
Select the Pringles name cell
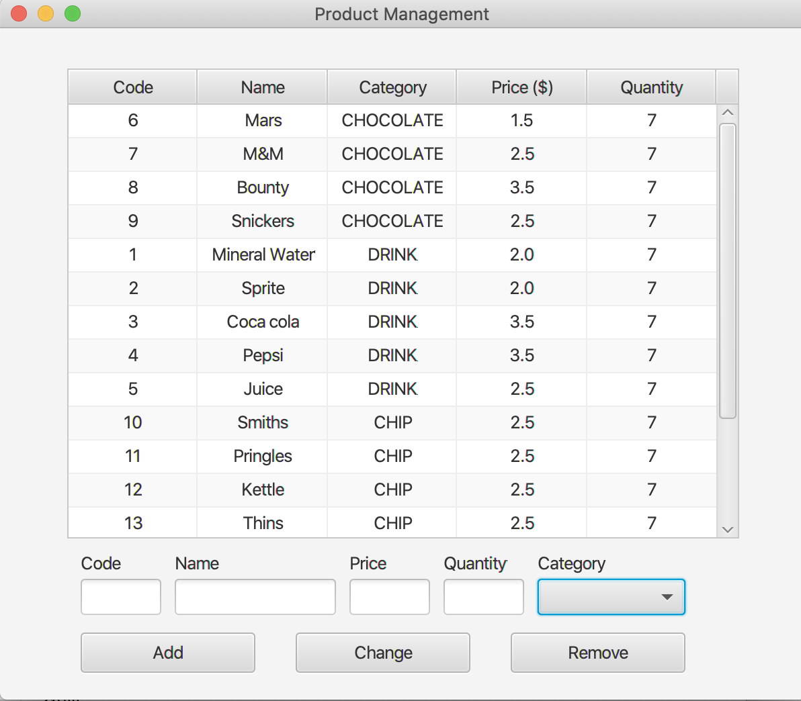pos(263,457)
